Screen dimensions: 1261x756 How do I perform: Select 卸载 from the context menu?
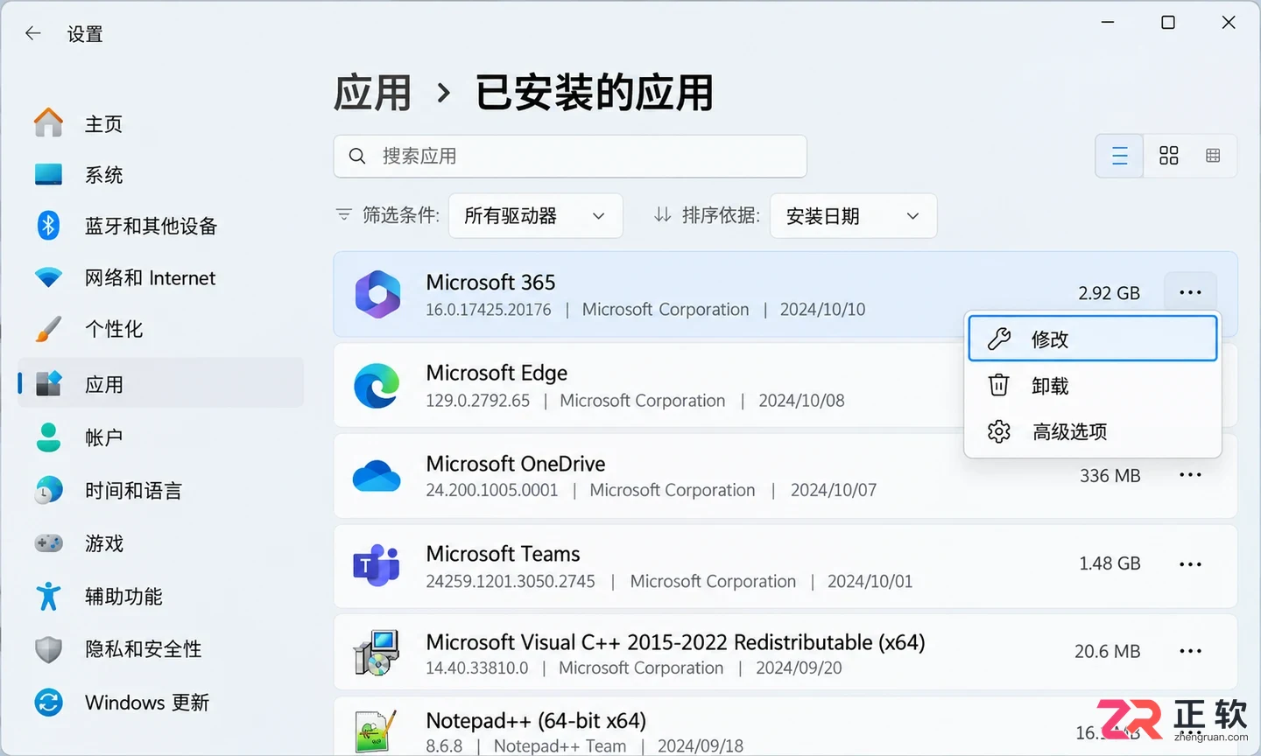click(x=1093, y=385)
